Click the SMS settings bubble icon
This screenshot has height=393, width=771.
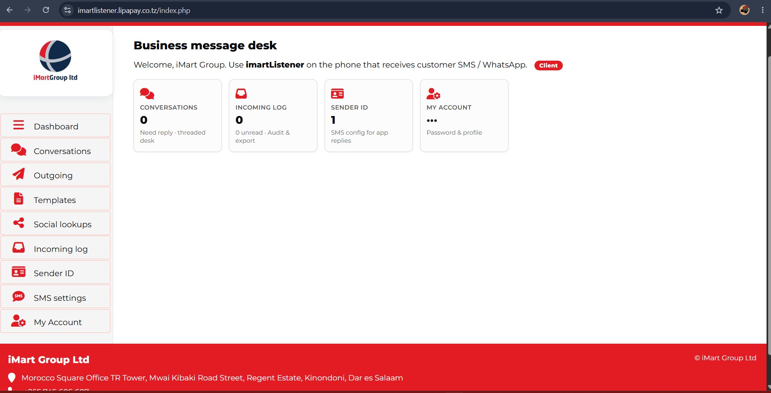(19, 296)
